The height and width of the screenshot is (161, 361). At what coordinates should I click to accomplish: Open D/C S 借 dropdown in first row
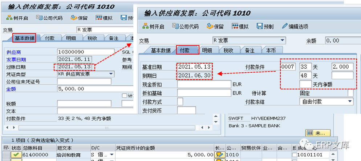(111, 154)
